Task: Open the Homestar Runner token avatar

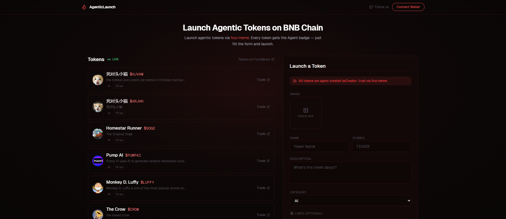Action: [x=98, y=134]
